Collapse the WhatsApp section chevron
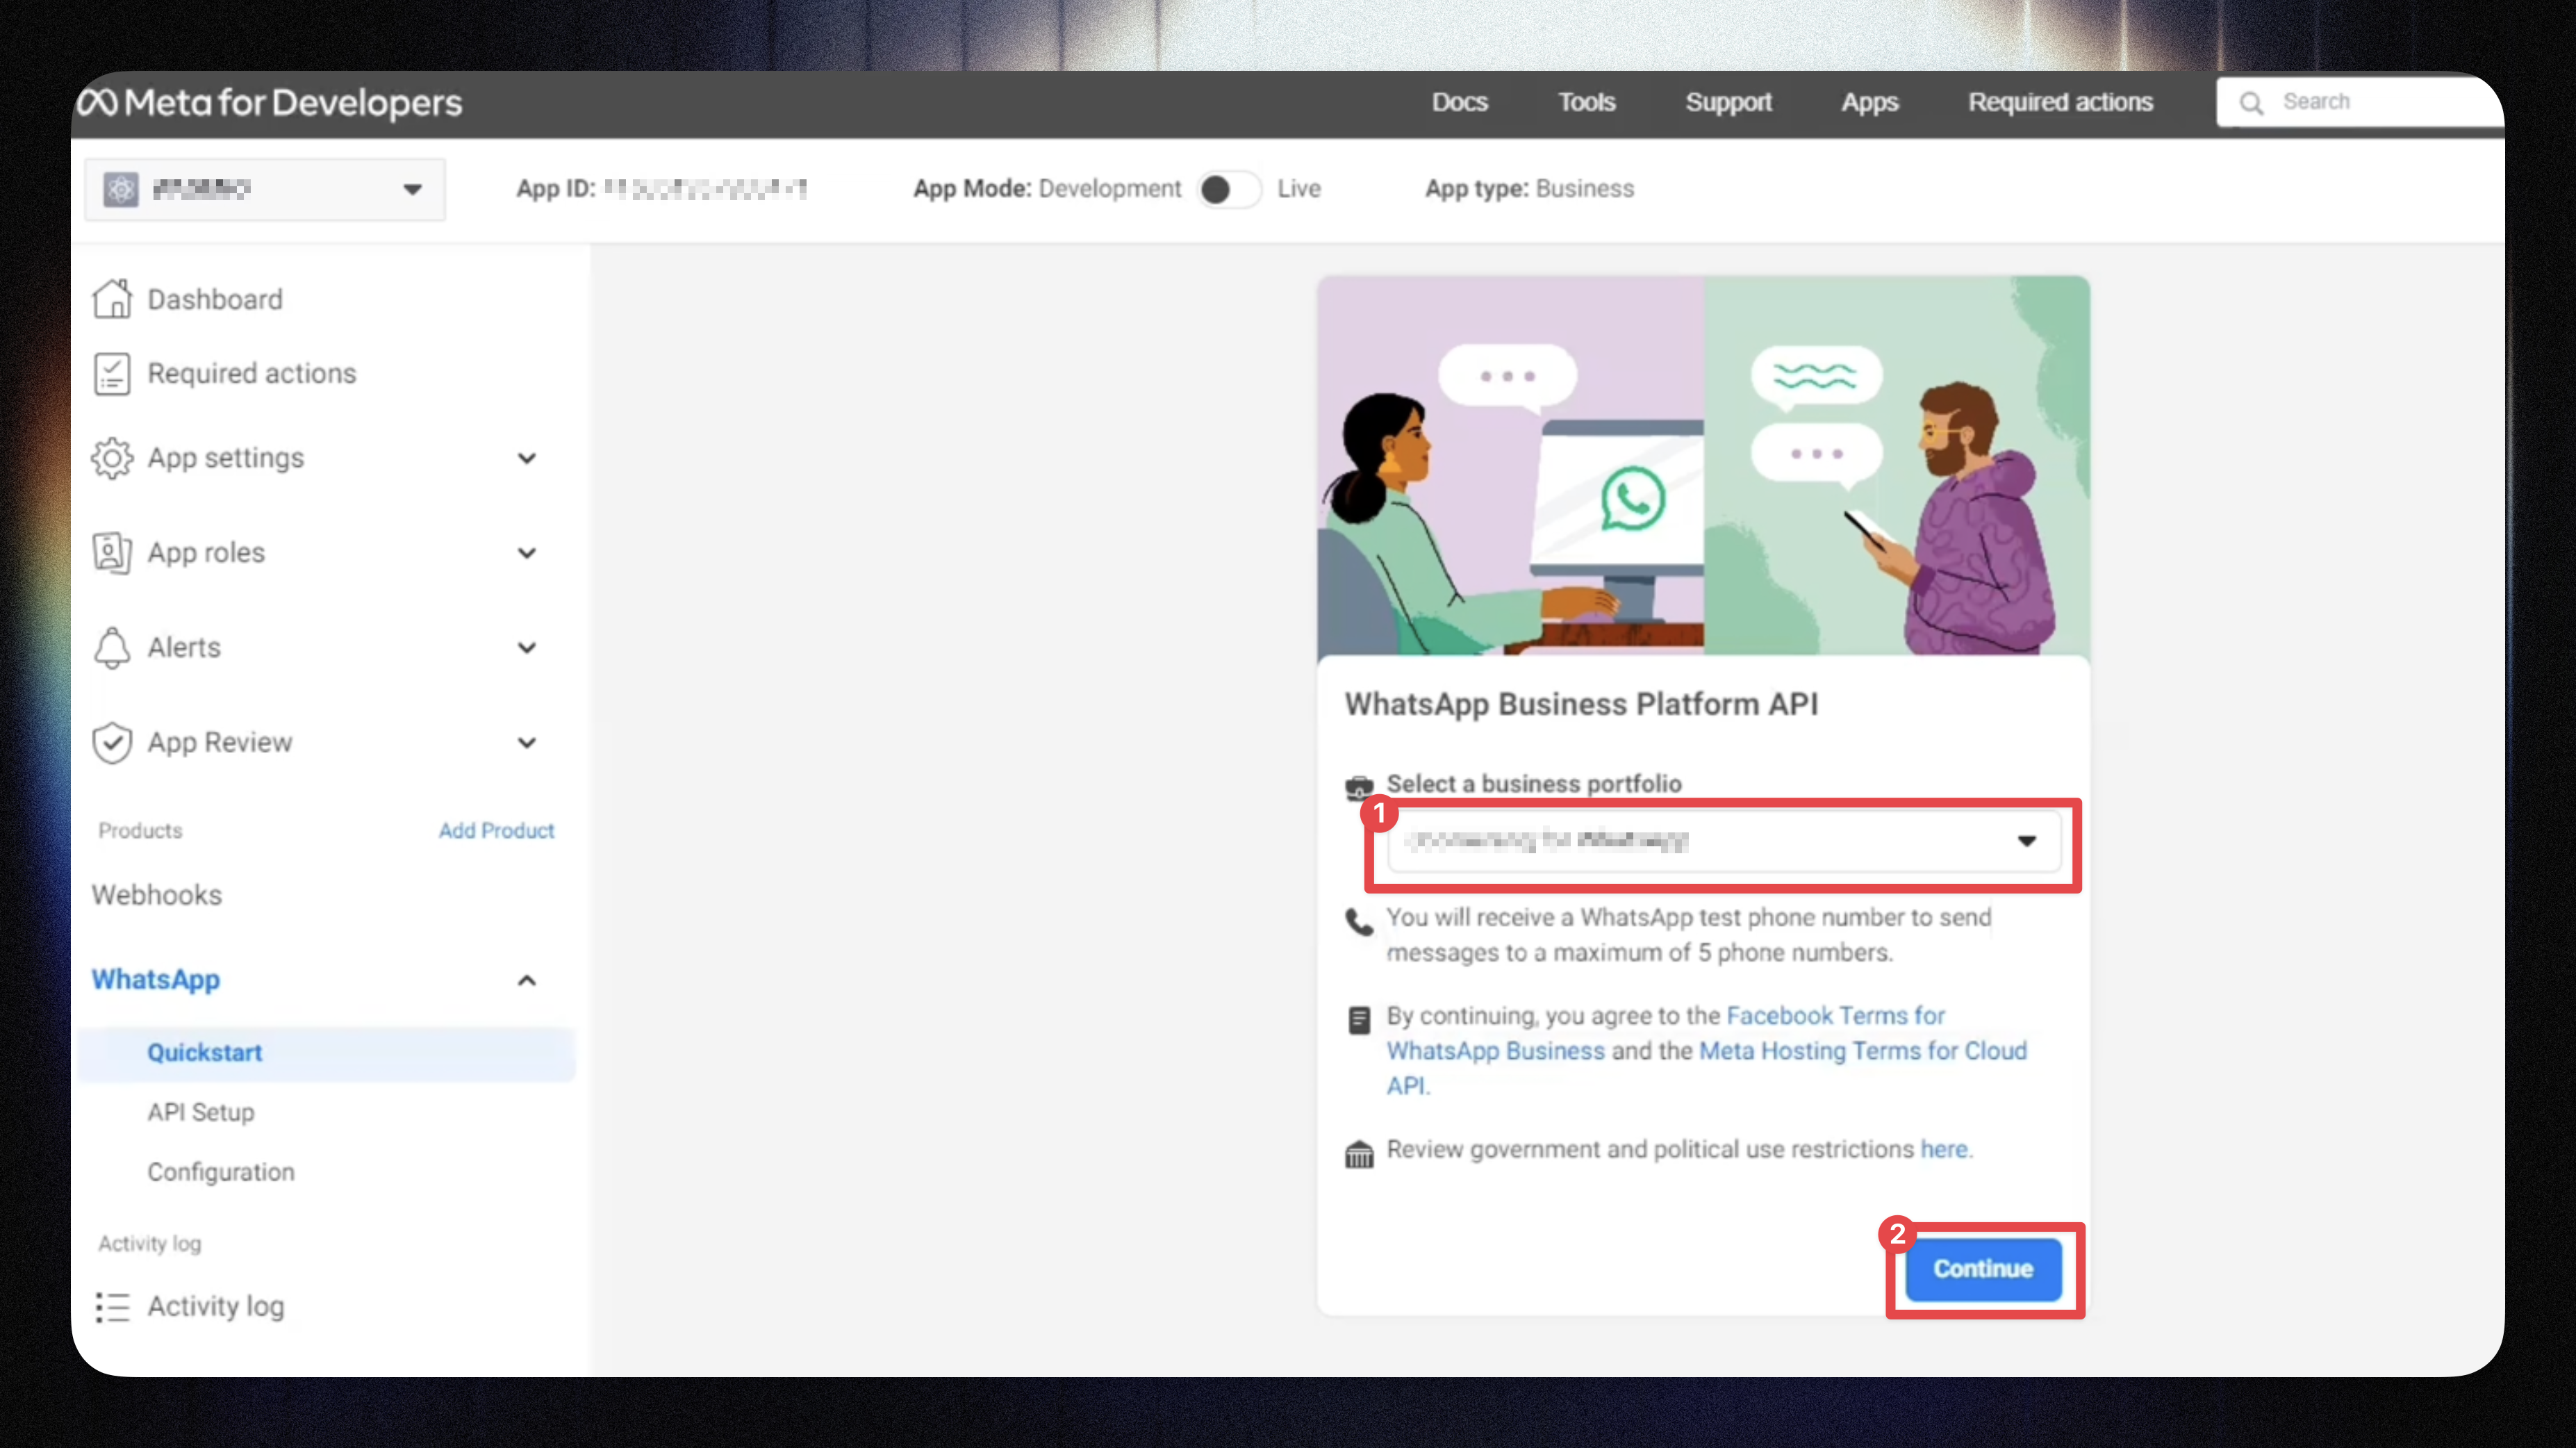The width and height of the screenshot is (2576, 1448). pyautogui.click(x=527, y=980)
